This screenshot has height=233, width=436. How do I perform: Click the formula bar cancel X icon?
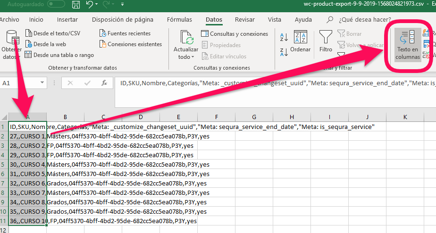tap(70, 83)
